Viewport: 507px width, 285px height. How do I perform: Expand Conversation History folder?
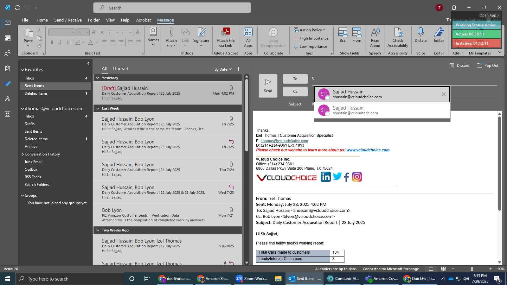pos(23,154)
